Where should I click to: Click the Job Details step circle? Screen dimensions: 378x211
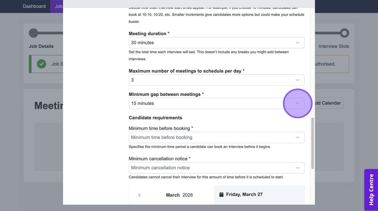34,33
